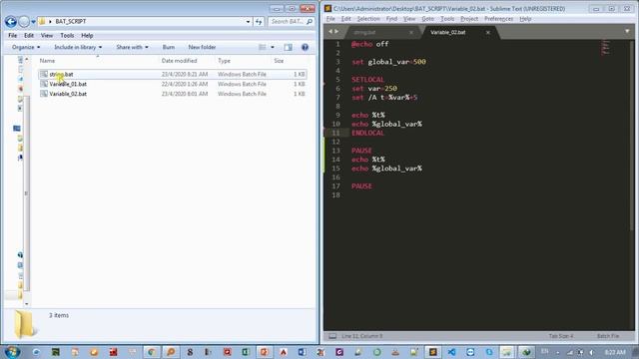Click the BAT_SCRIPT breadcrumb in address bar
Viewport: 639px width, 359px height.
[71, 22]
